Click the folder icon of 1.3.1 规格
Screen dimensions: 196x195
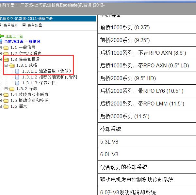click(12, 65)
